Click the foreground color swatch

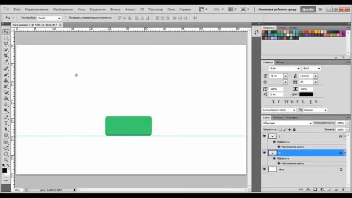coord(4,170)
